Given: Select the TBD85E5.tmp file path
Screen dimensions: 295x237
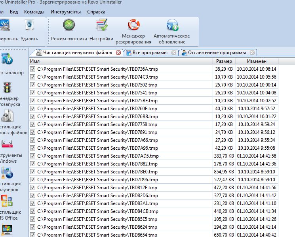Looking at the screenshot, I should click(97, 219).
